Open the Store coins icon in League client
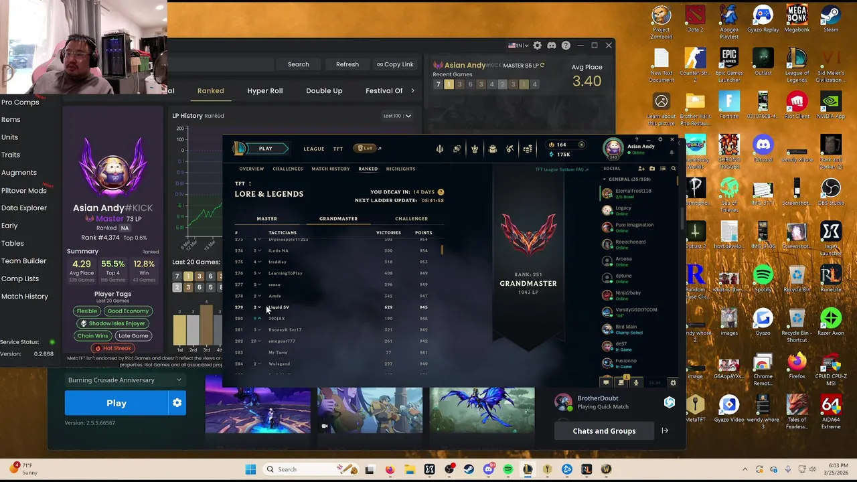 [528, 149]
